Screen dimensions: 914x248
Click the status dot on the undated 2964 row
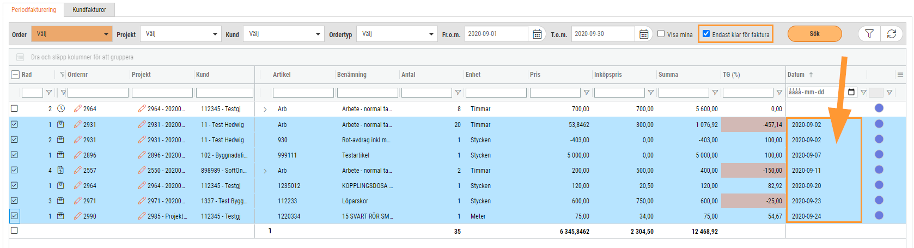coord(879,108)
